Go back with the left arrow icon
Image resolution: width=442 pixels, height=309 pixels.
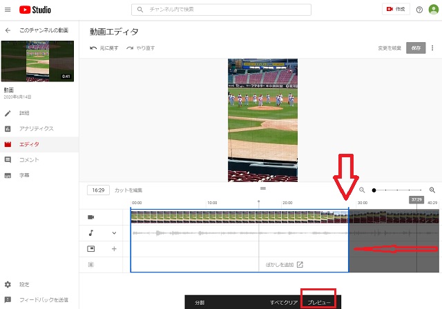point(8,30)
